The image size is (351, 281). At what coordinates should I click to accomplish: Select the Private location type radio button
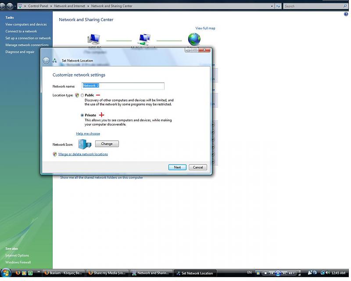click(x=82, y=115)
